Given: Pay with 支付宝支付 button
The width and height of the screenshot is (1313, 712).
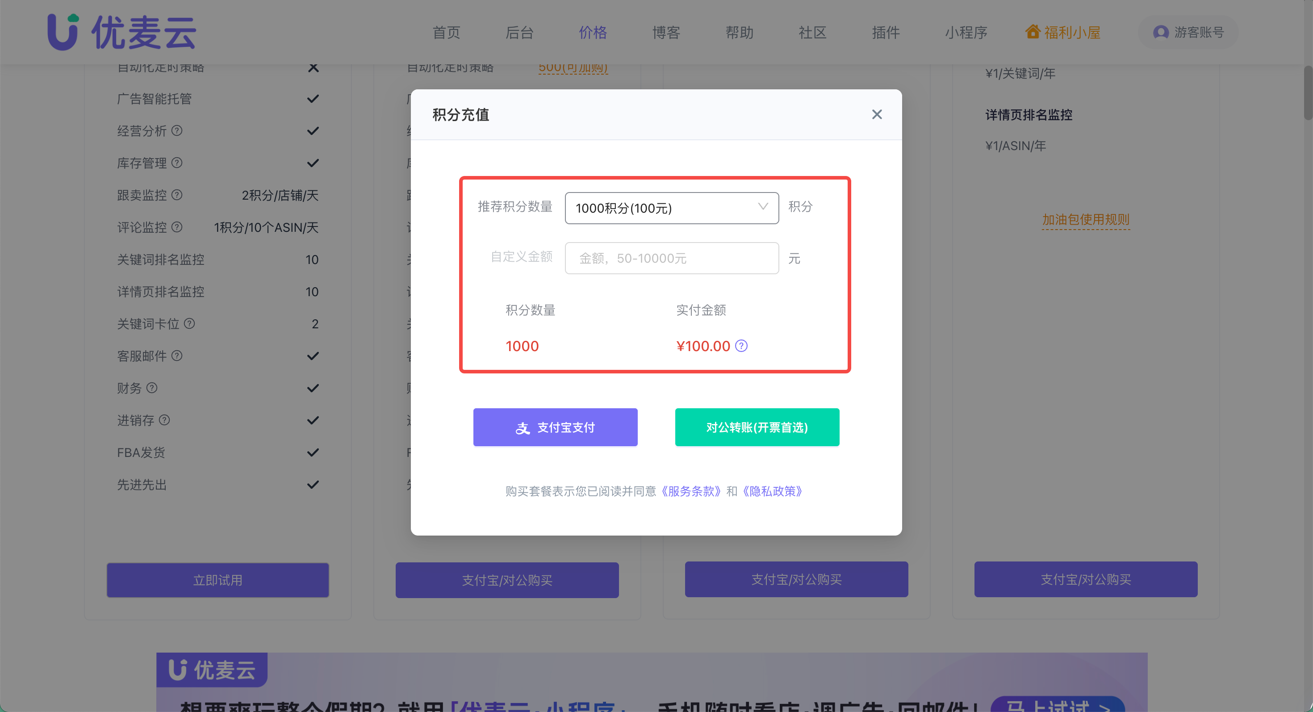Looking at the screenshot, I should click(555, 427).
